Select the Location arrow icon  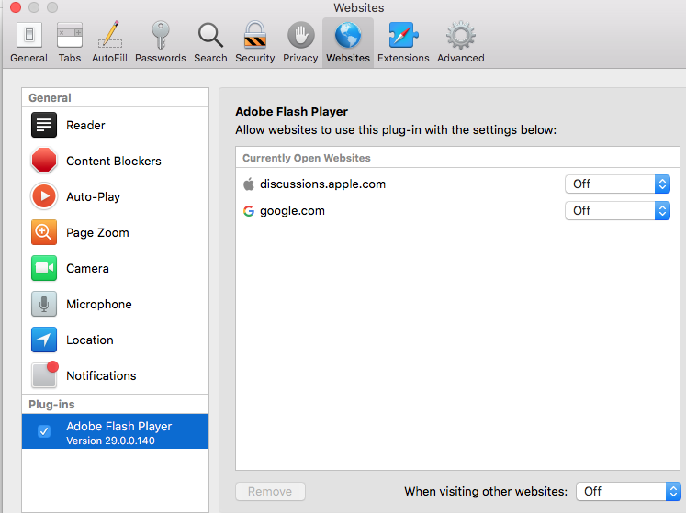click(x=44, y=340)
